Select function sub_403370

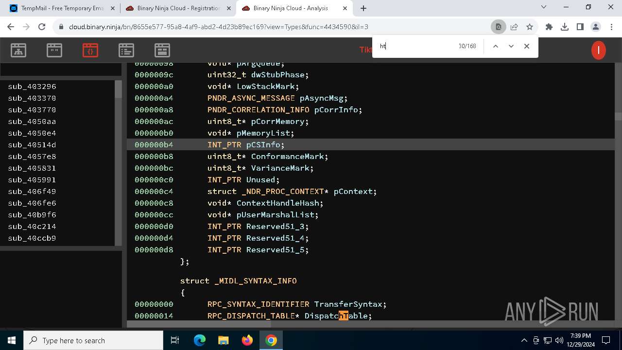[32, 98]
